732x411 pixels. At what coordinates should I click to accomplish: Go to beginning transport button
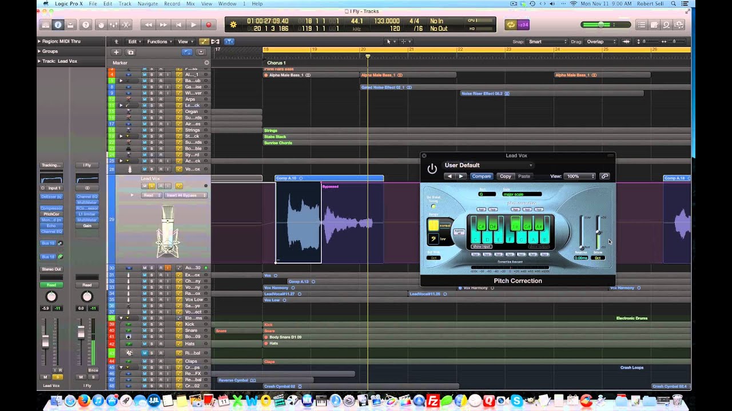tap(178, 25)
